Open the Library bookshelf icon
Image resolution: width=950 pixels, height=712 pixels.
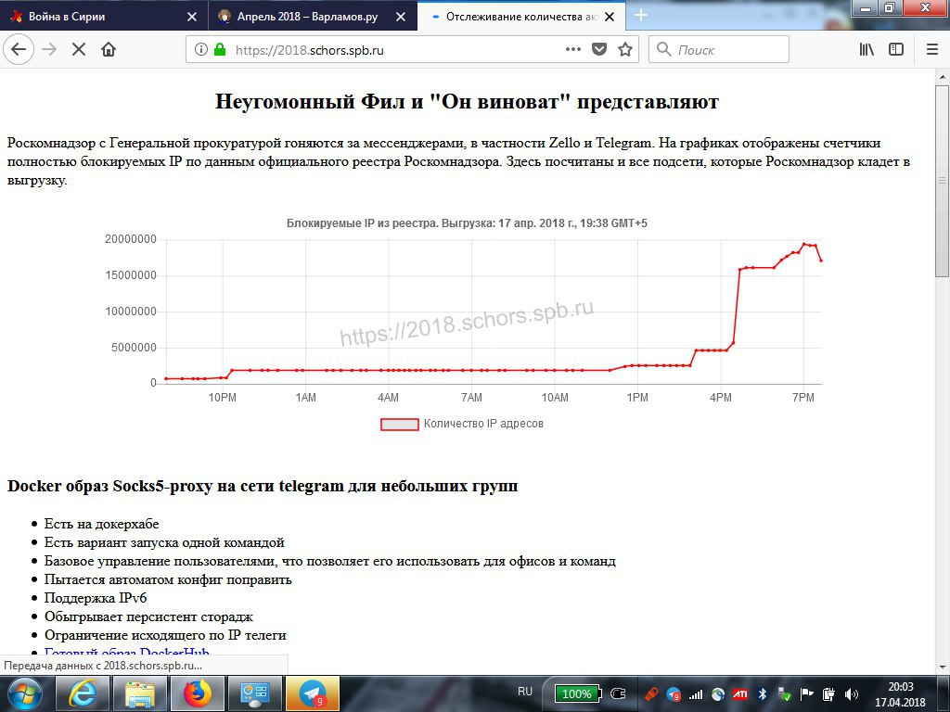coord(867,50)
